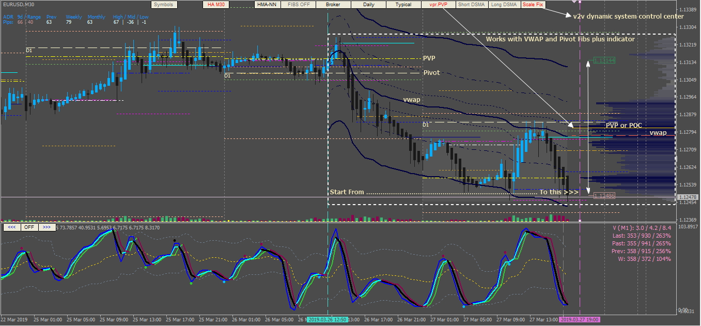The height and width of the screenshot is (326, 701).
Task: Toggle the Short DSMA button
Action: [x=471, y=5]
